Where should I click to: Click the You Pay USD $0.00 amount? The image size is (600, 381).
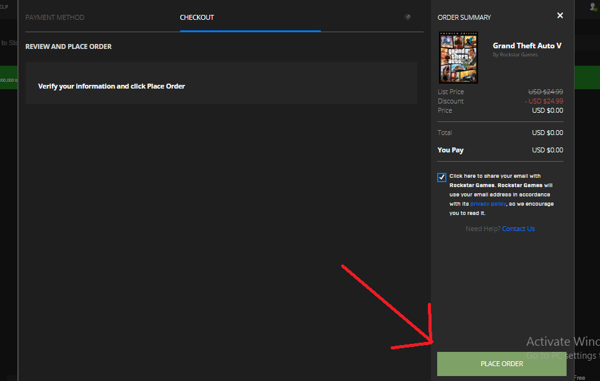pyautogui.click(x=547, y=150)
